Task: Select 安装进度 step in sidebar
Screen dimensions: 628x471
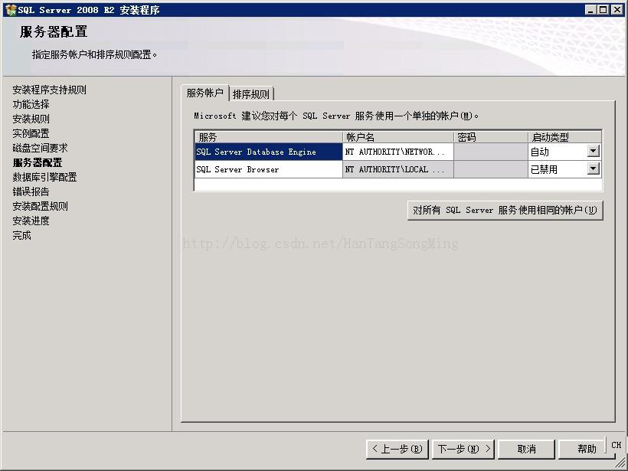Action: (31, 221)
